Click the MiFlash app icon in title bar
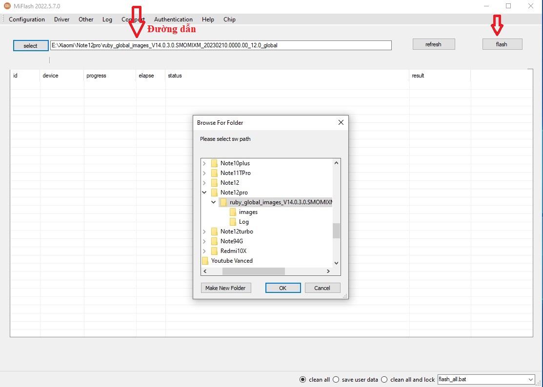 pos(7,6)
